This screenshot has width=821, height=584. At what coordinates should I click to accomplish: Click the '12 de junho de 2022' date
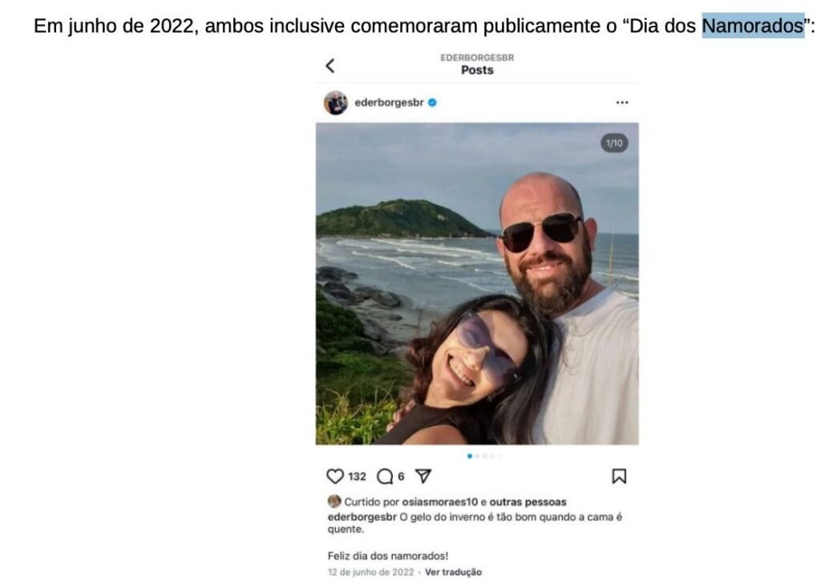370,572
